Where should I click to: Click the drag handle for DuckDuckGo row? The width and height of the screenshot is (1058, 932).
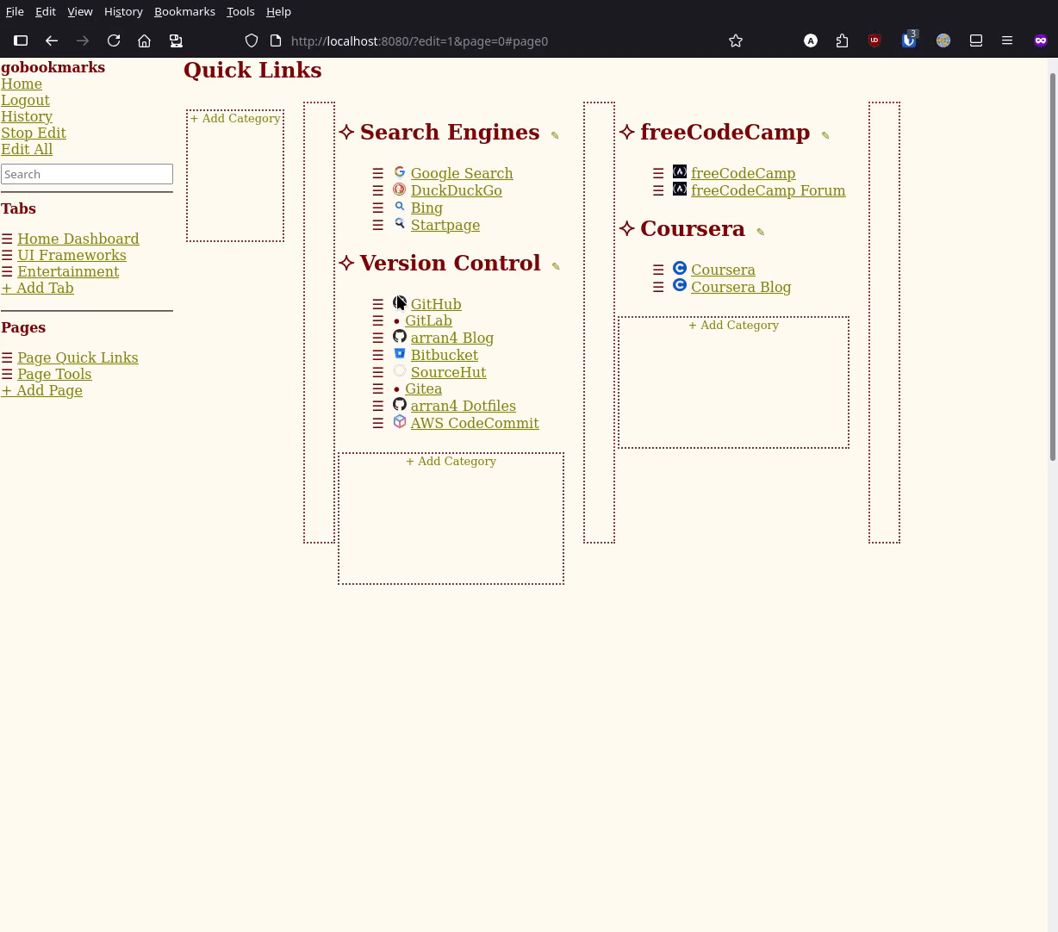[378, 190]
